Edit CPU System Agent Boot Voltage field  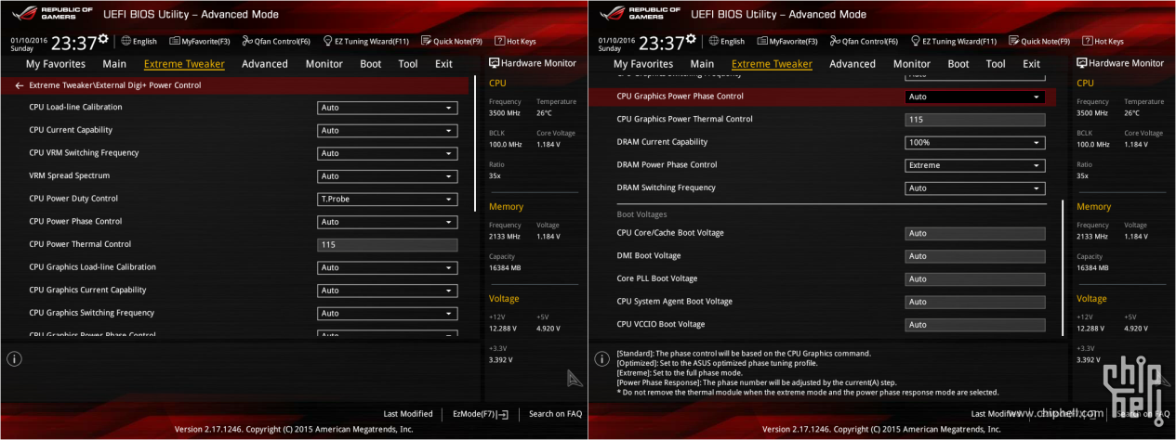pyautogui.click(x=974, y=302)
